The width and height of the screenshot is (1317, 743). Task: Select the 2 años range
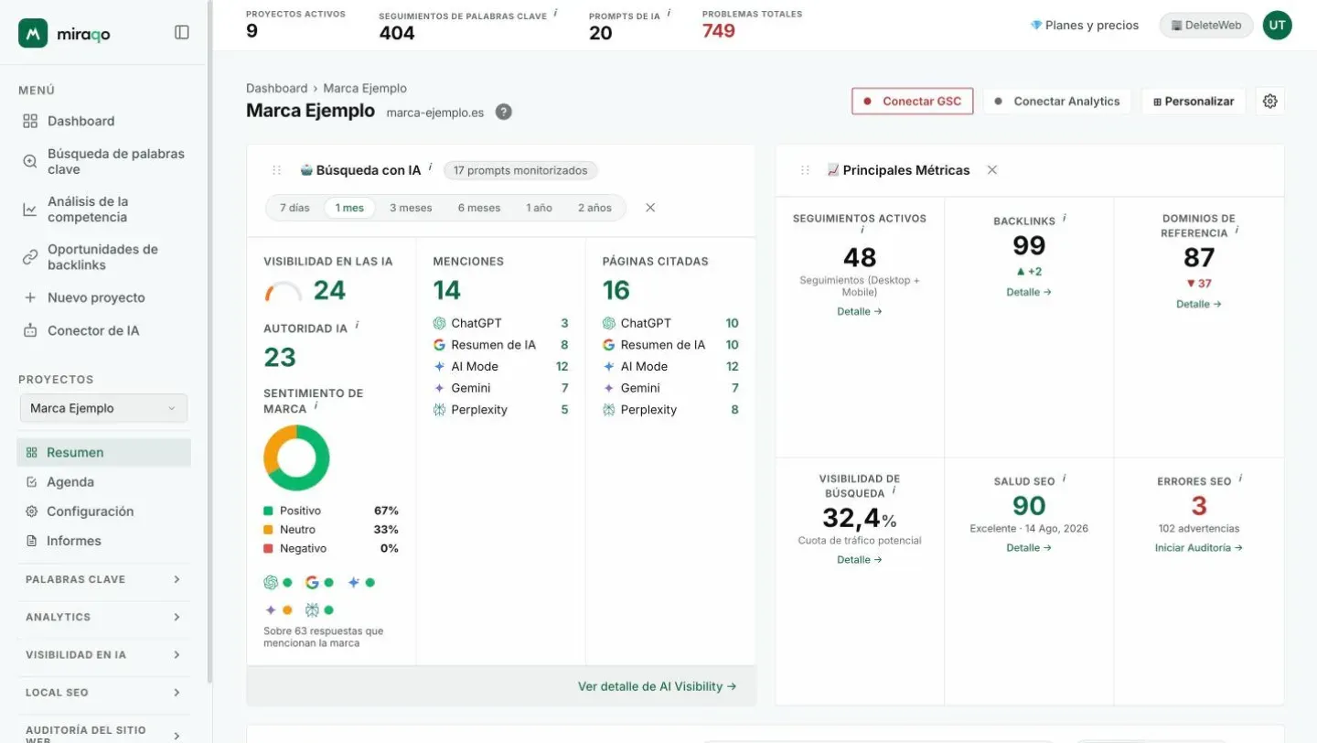click(x=594, y=208)
